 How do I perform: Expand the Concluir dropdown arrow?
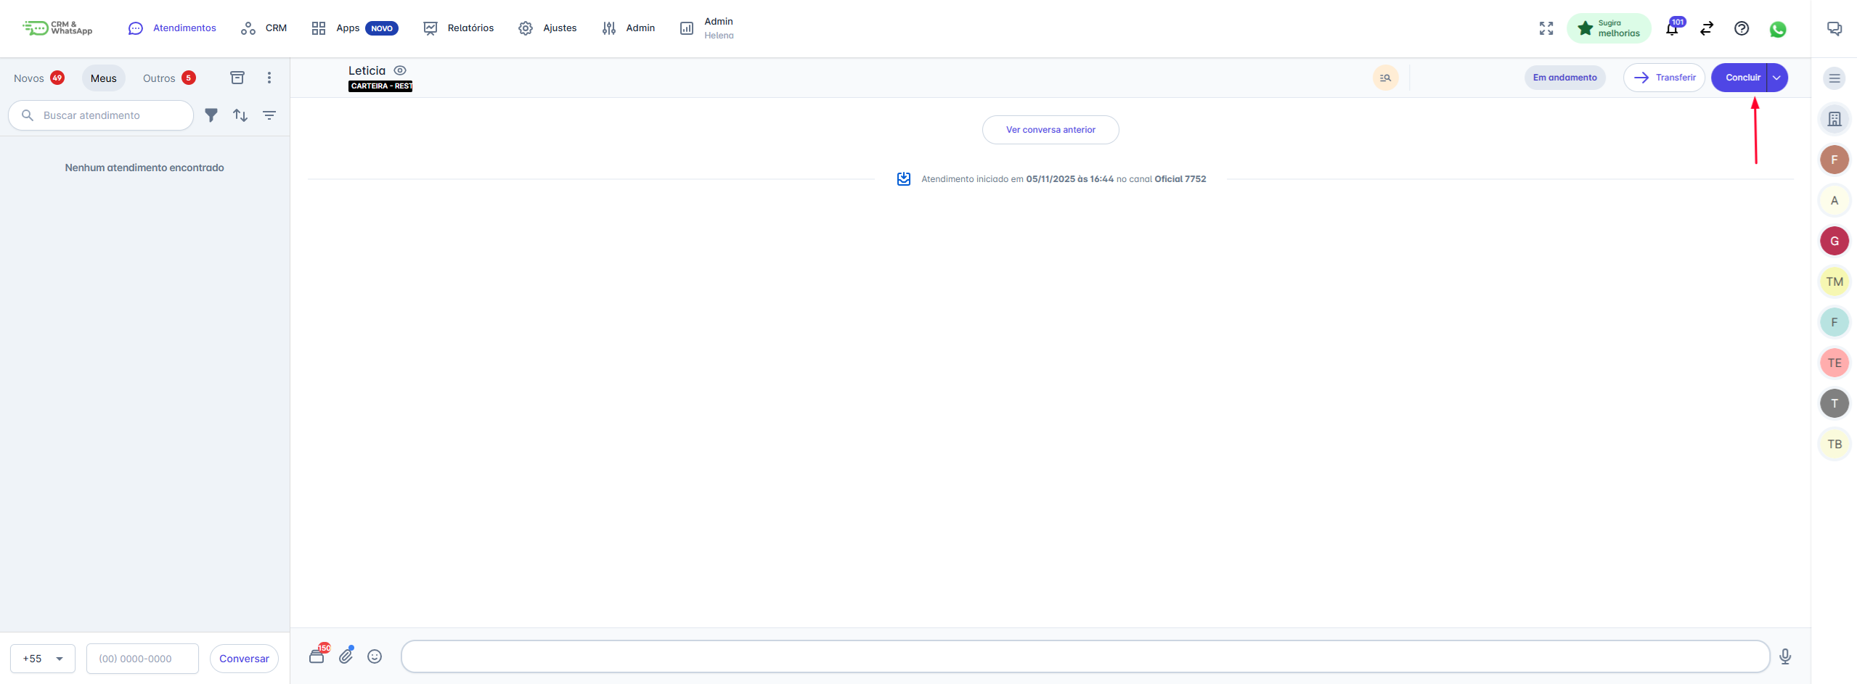[1777, 78]
